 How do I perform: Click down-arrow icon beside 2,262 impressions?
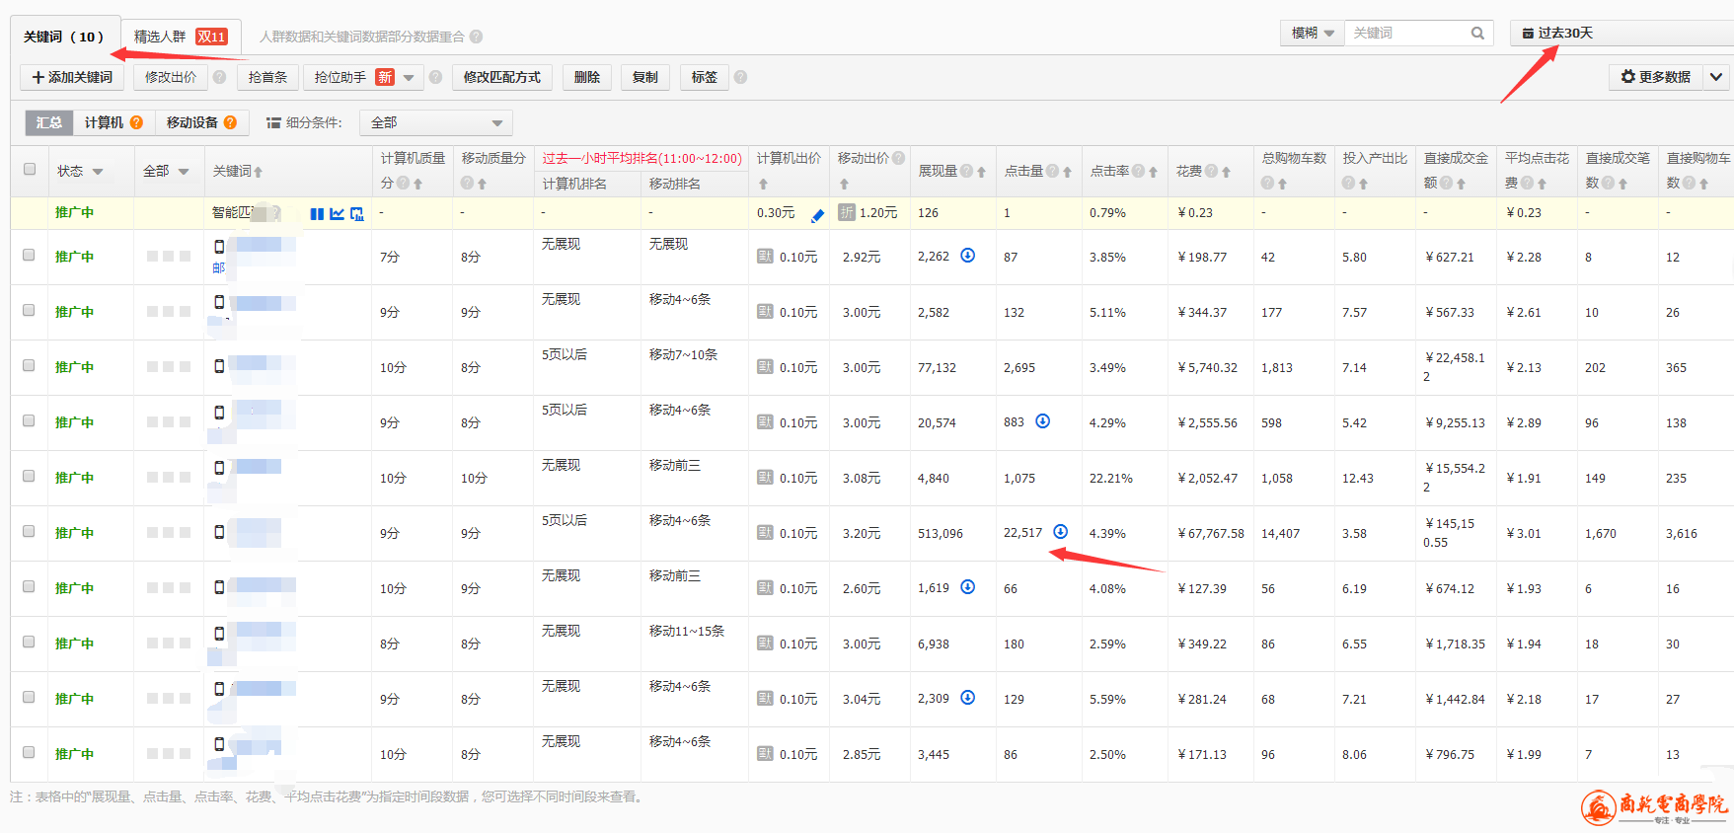coord(968,256)
